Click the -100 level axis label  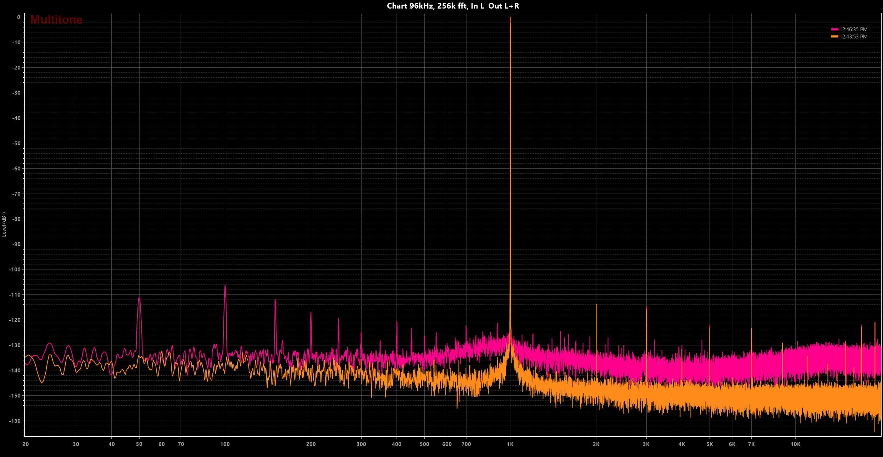[x=15, y=269]
